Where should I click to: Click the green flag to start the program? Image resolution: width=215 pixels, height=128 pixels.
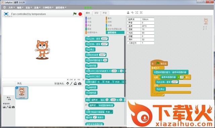coord(75,14)
